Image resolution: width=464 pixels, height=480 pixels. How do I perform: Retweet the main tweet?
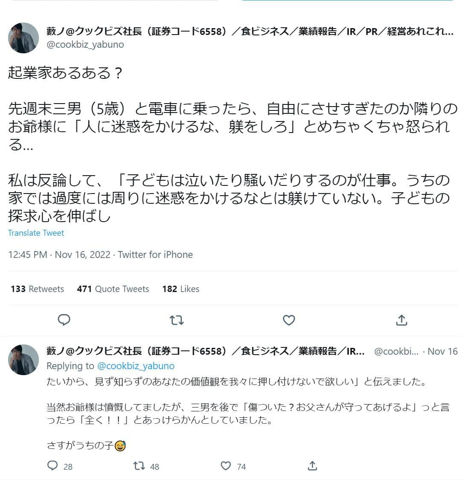coord(176,320)
